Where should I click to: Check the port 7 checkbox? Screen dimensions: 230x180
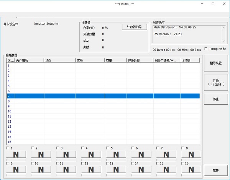(x=158, y=148)
